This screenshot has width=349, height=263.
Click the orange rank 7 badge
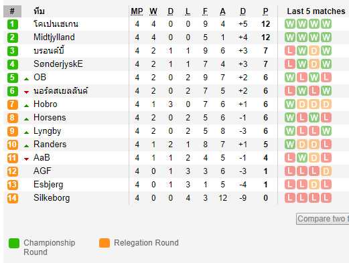pos(12,104)
